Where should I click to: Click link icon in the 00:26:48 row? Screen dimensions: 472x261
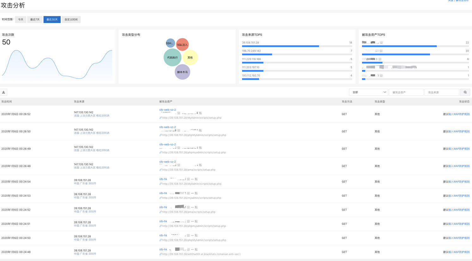161,170
